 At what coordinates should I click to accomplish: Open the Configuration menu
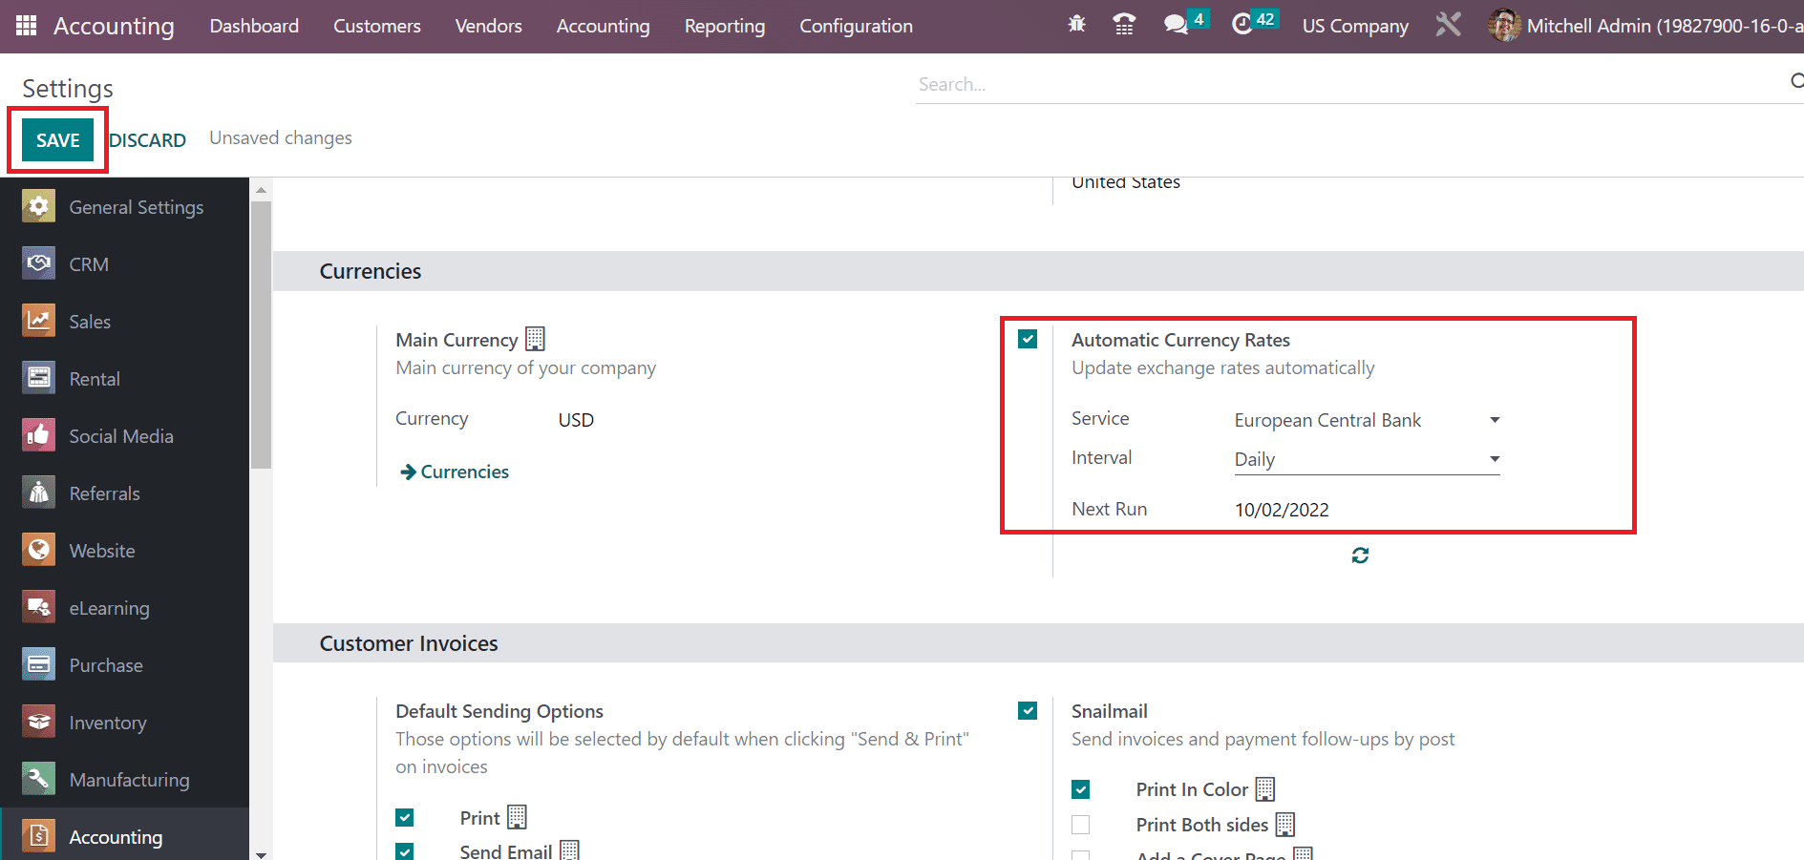click(x=856, y=26)
